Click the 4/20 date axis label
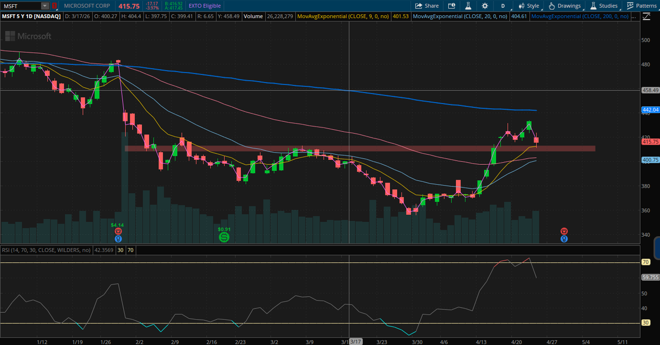The height and width of the screenshot is (345, 660). coord(515,341)
